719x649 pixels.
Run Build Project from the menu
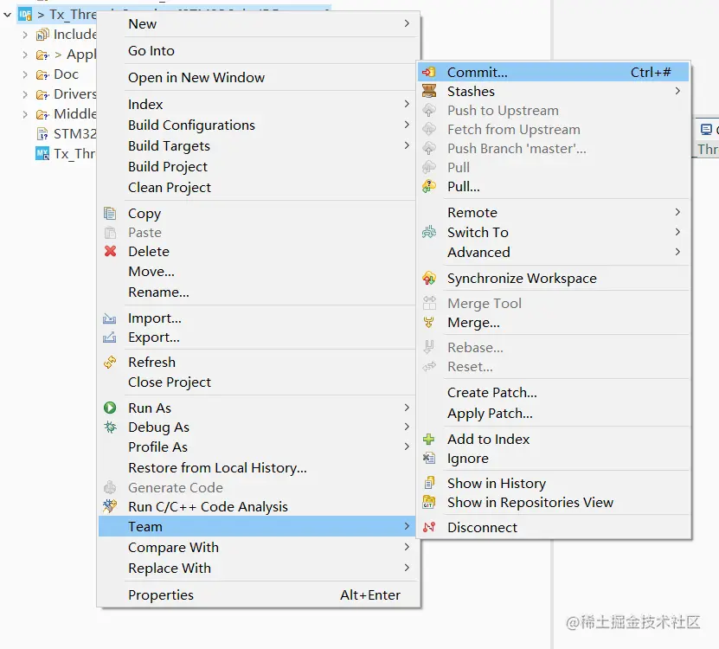(x=168, y=167)
